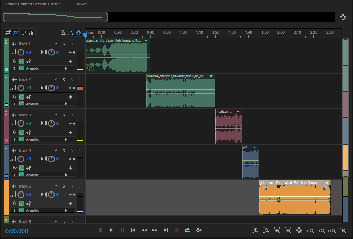Viewport: 353px width, 239px height.
Task: Click Zoom In Amplitude icon
Action: [x=255, y=230]
